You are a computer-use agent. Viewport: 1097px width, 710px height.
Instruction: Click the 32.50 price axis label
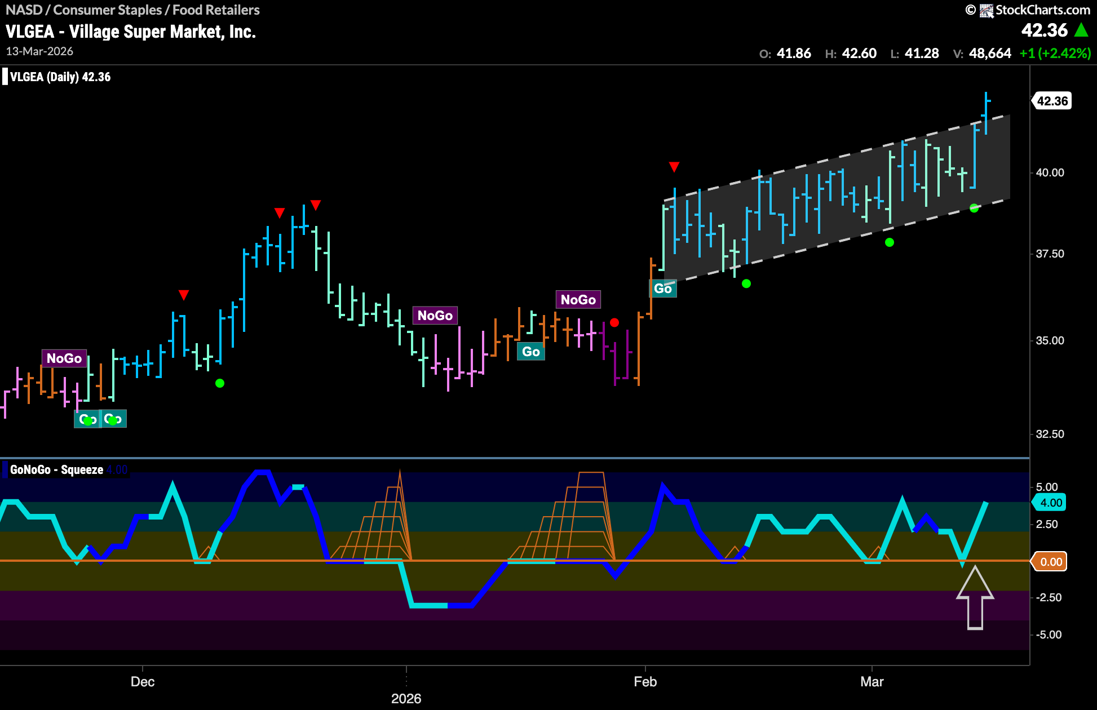coord(1050,434)
